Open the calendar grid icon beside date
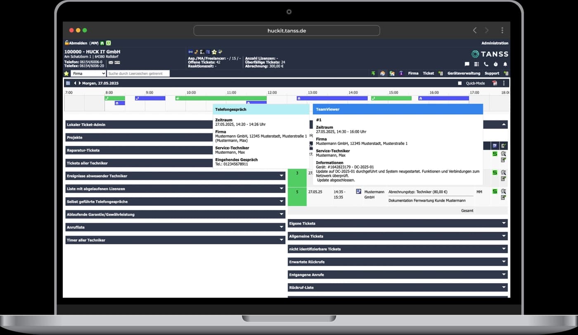Viewport: 578px width, 335px height. pyautogui.click(x=68, y=83)
